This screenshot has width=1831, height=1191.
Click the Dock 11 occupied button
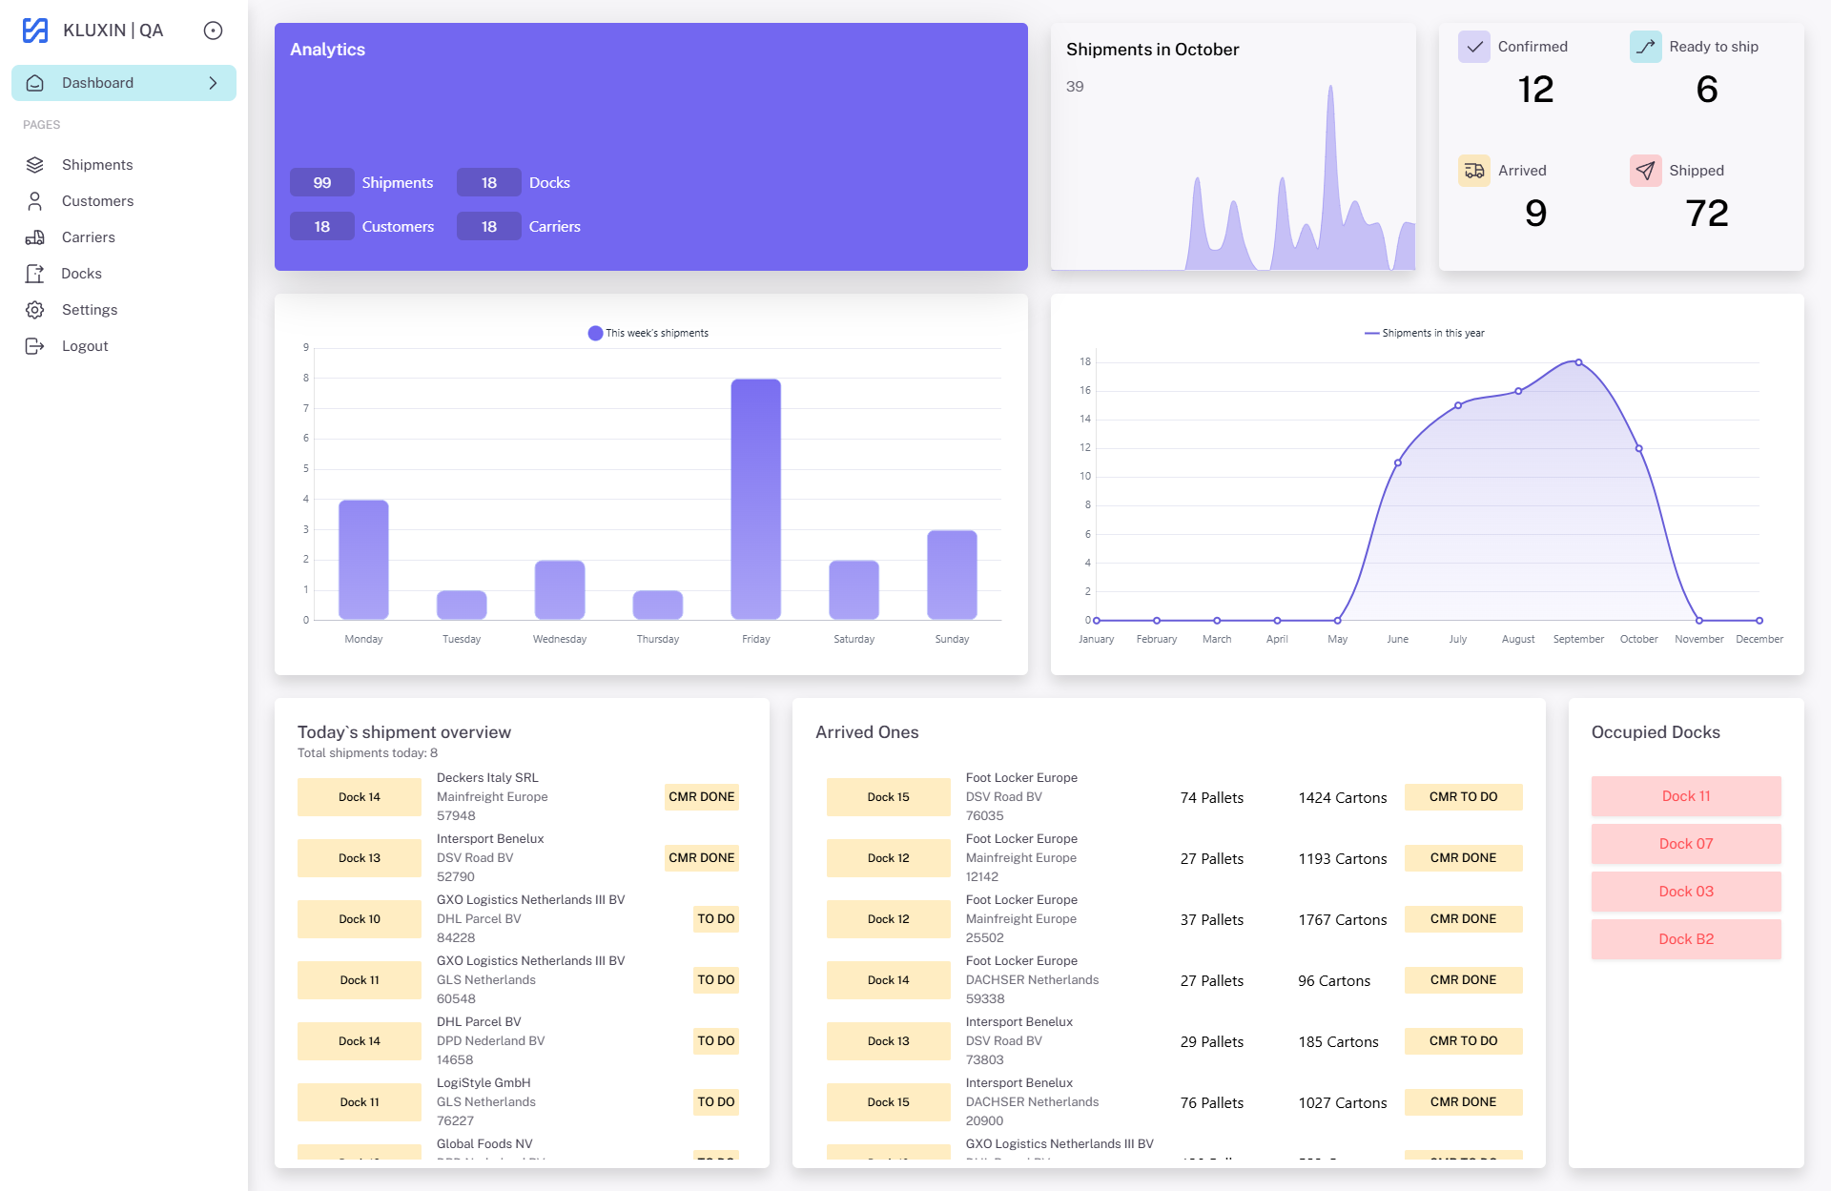click(1685, 796)
